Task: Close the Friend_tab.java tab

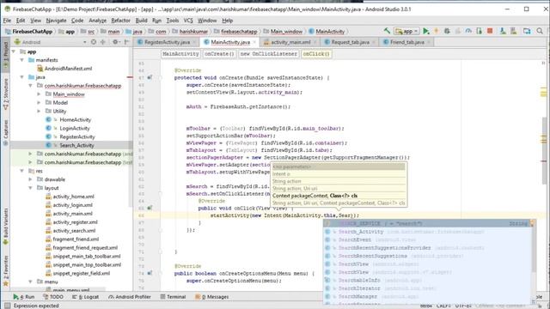Action: 429,42
